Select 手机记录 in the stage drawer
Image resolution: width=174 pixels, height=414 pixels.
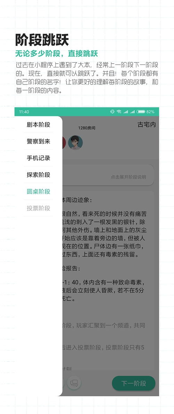38,158
